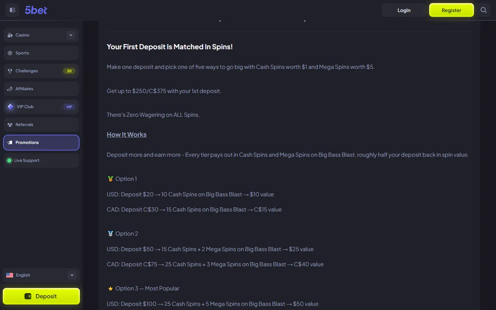The image size is (496, 310).
Task: Open the English language dropdown
Action: tap(41, 275)
